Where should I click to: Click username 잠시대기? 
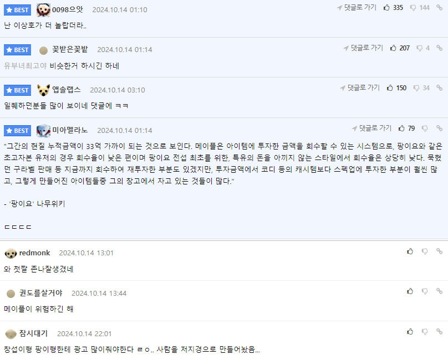(33, 333)
